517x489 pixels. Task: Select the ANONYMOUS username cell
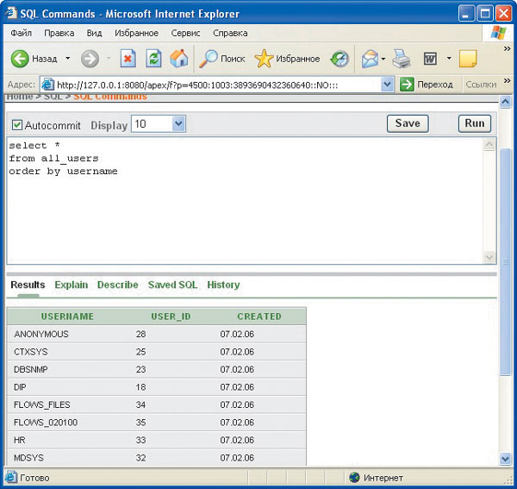[41, 334]
